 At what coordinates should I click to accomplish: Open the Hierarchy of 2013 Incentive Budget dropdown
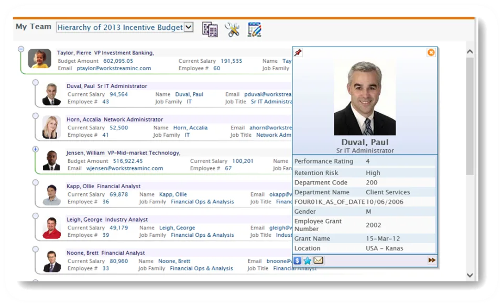125,27
